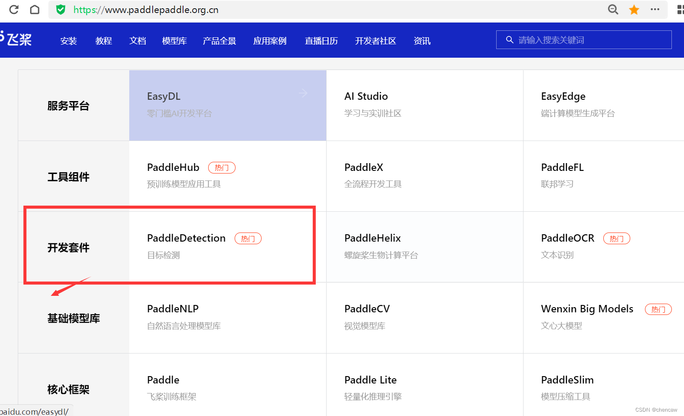This screenshot has width=684, height=416.
Task: Open the PaddleDetection product link
Action: point(186,238)
